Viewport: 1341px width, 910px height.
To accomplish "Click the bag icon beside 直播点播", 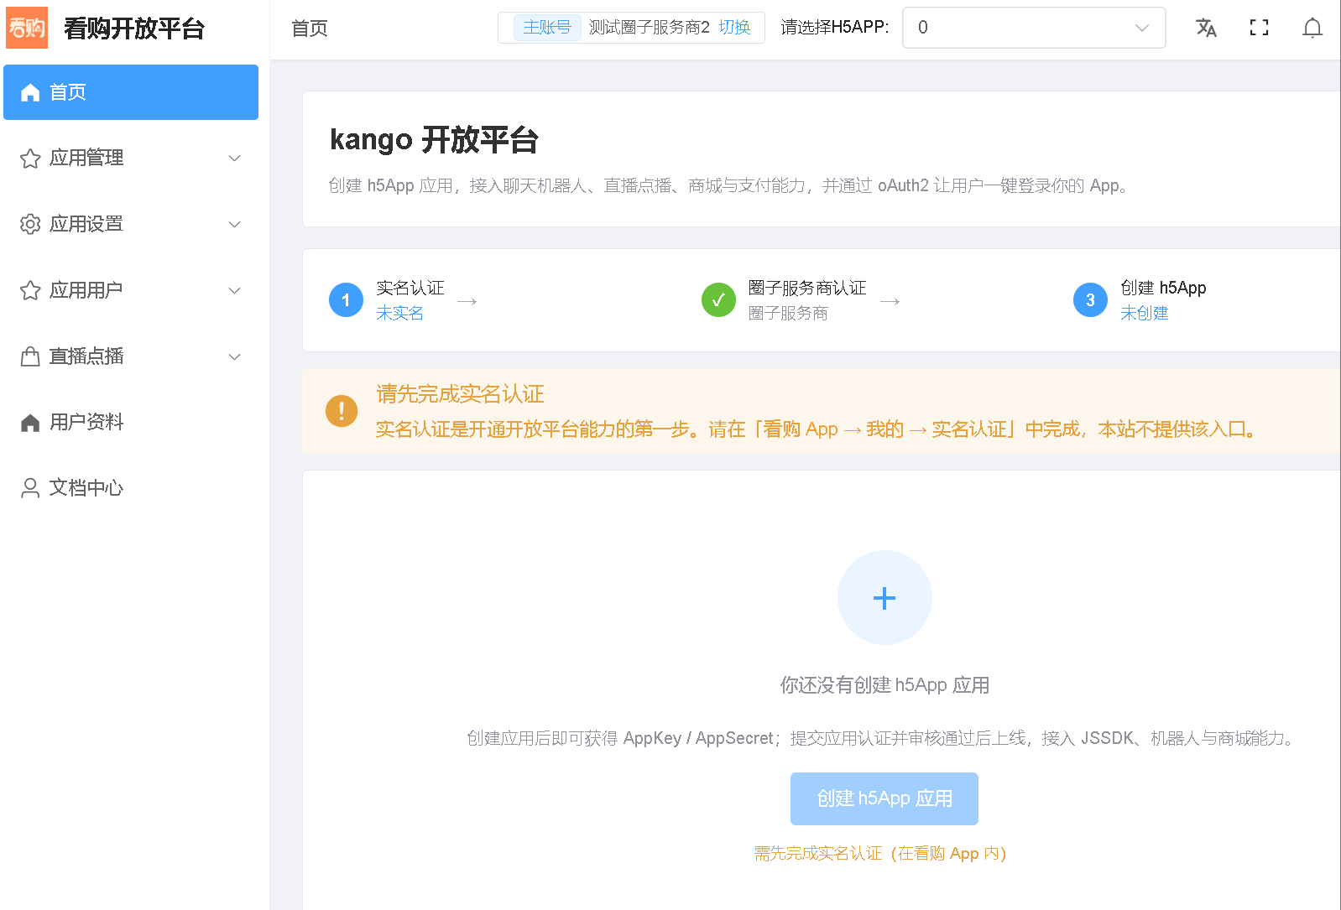I will [x=30, y=356].
